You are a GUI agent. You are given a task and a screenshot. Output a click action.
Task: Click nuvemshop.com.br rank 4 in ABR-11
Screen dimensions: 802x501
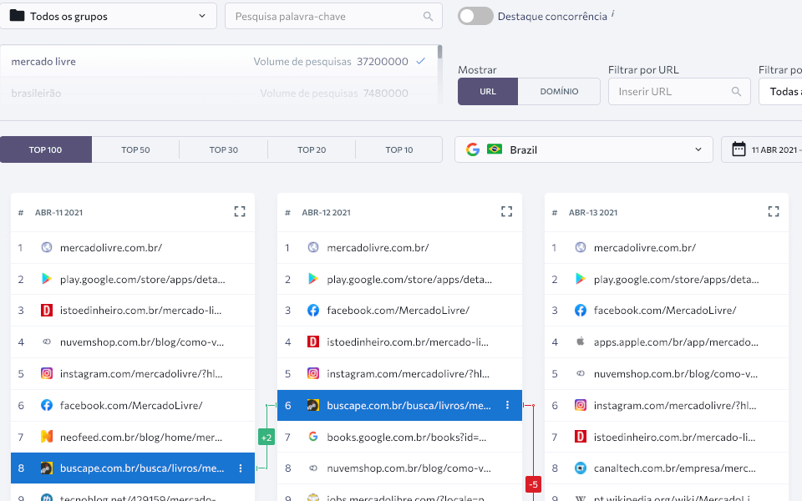pyautogui.click(x=142, y=342)
